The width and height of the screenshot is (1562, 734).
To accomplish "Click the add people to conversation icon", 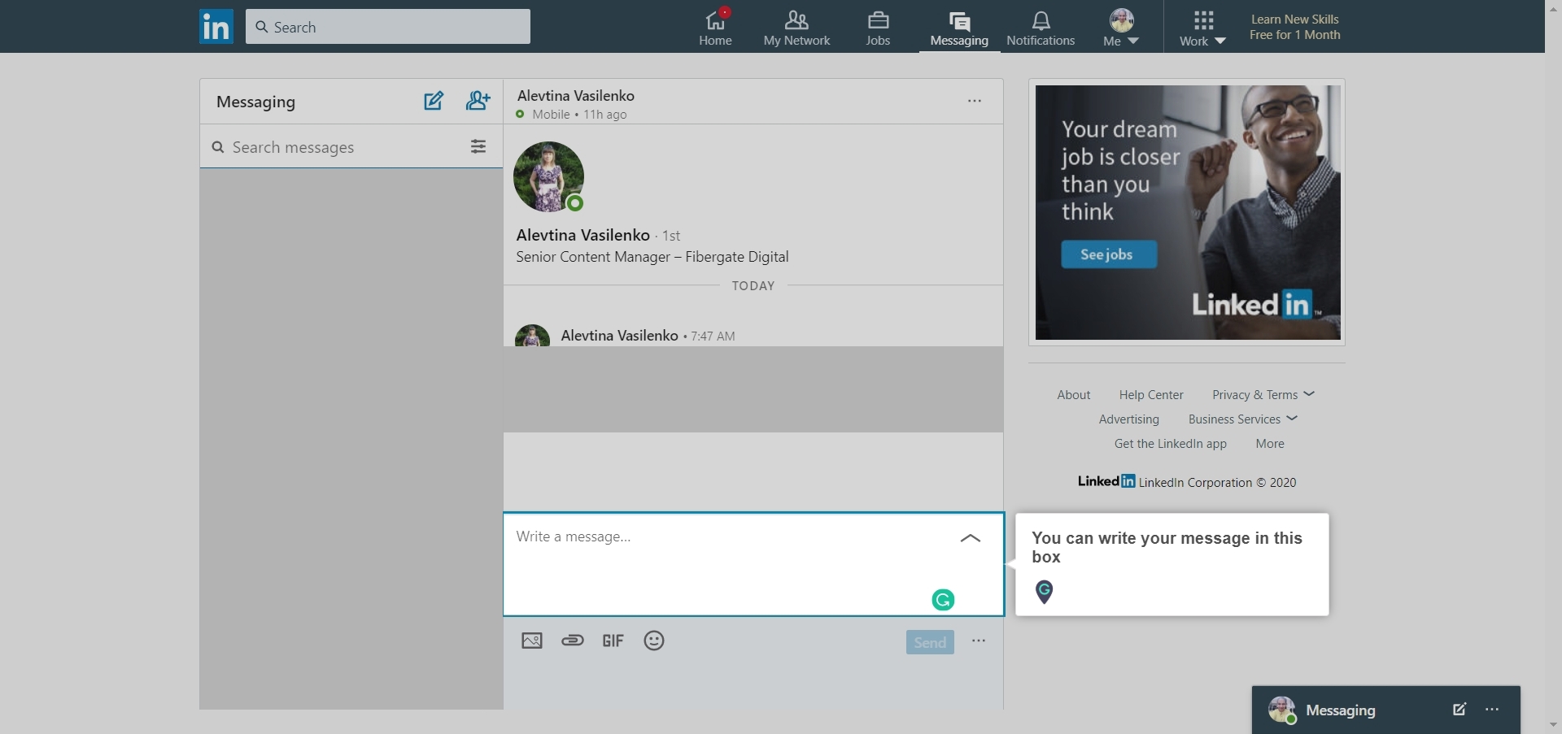I will click(x=478, y=101).
